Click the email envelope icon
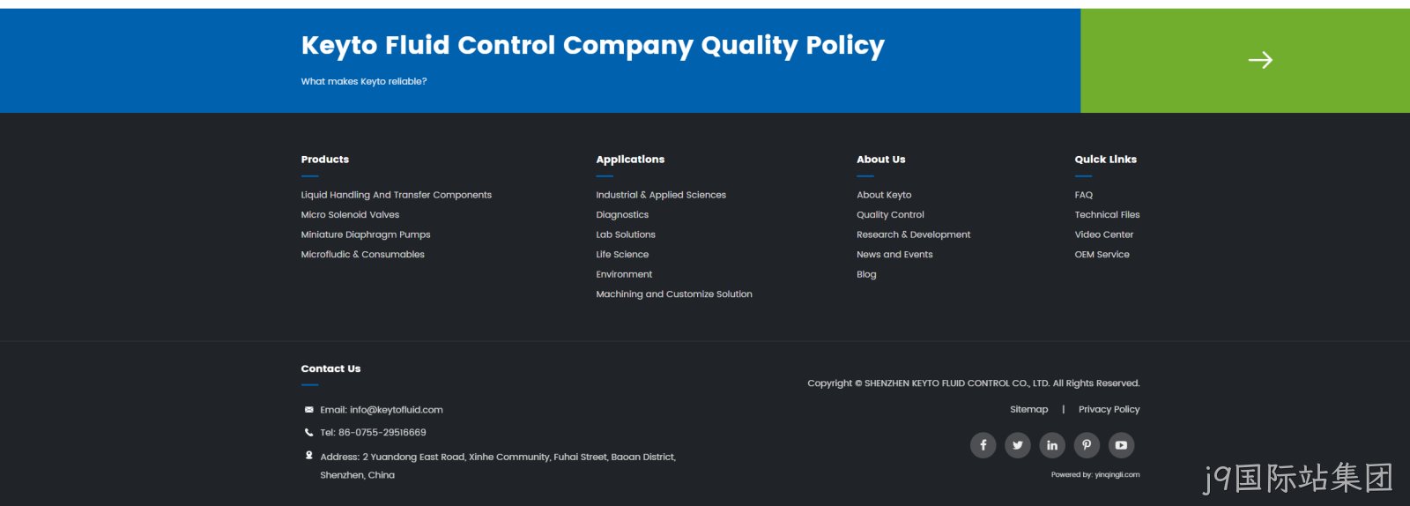 308,410
